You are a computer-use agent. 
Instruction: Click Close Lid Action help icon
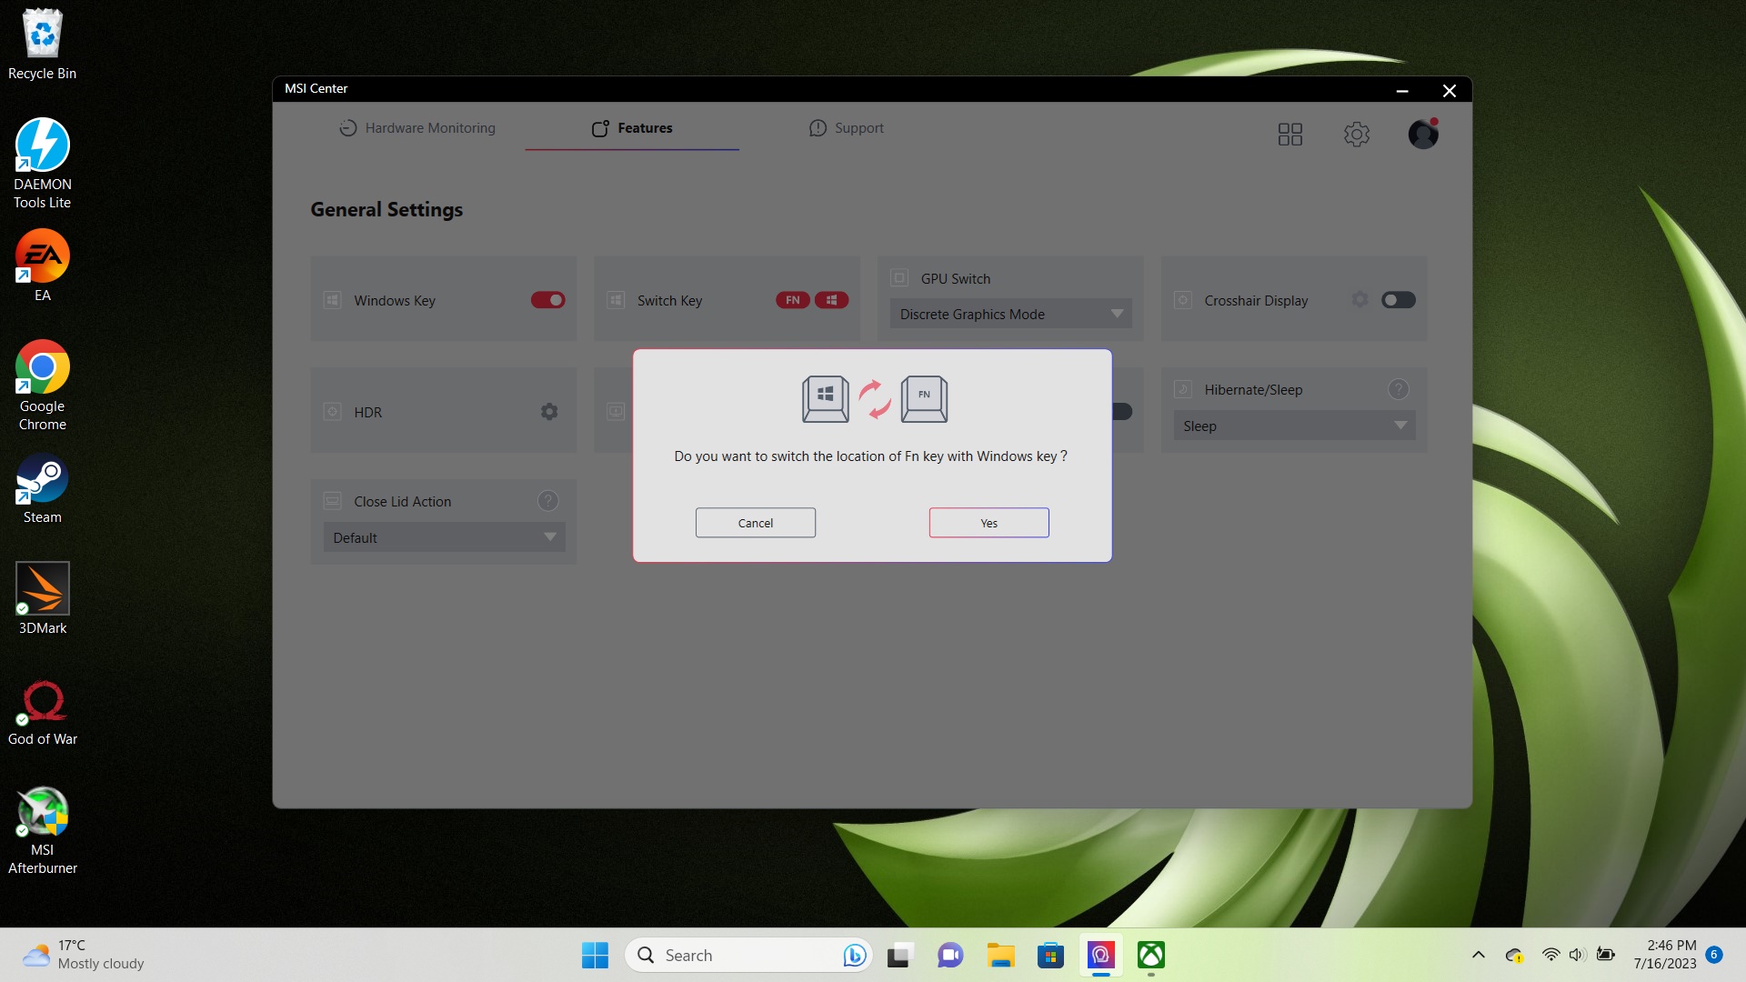coord(547,501)
